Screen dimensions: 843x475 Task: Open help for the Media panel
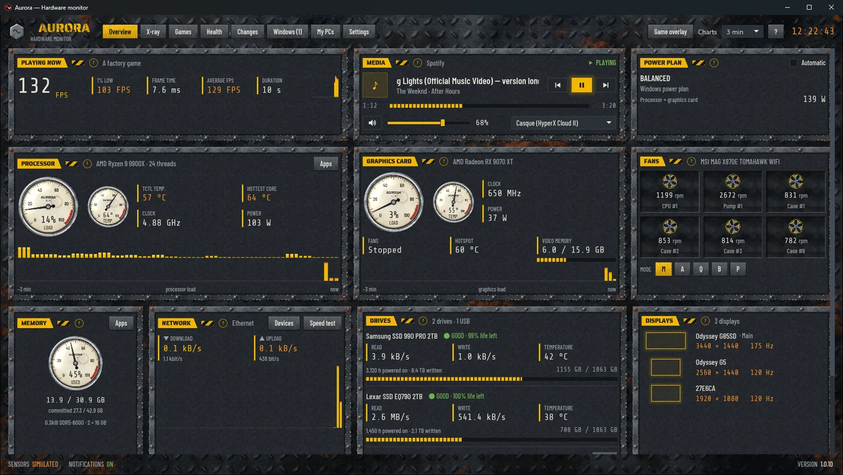[x=418, y=63]
